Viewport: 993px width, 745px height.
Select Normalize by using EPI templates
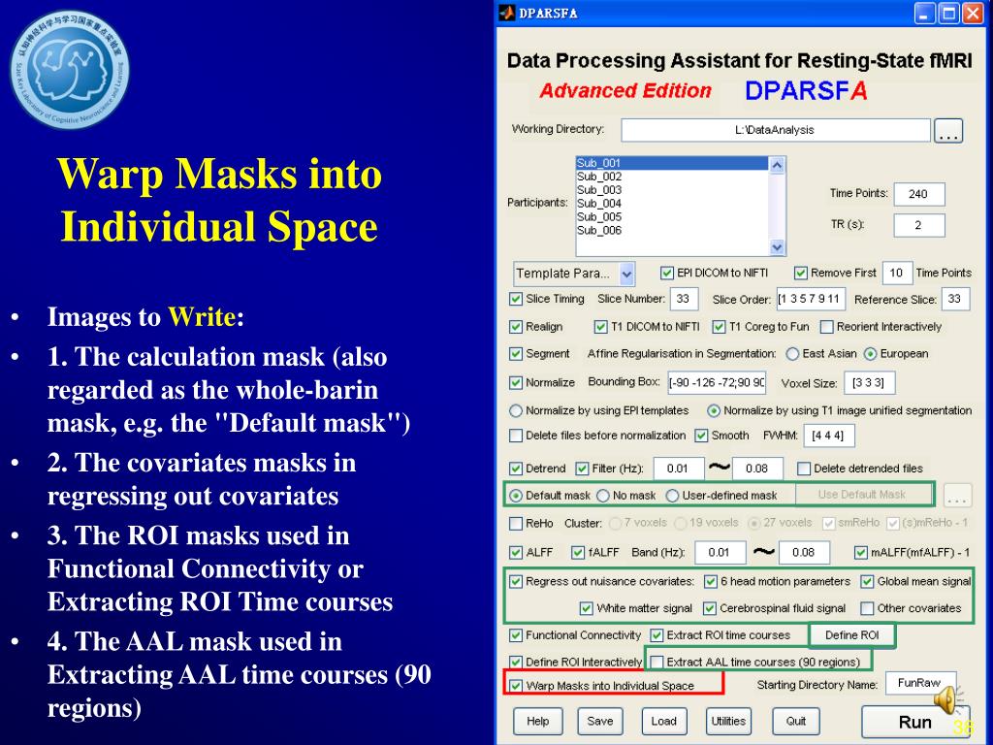516,411
